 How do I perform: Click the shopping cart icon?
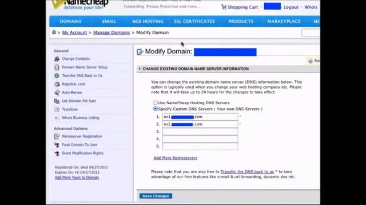coord(224,7)
